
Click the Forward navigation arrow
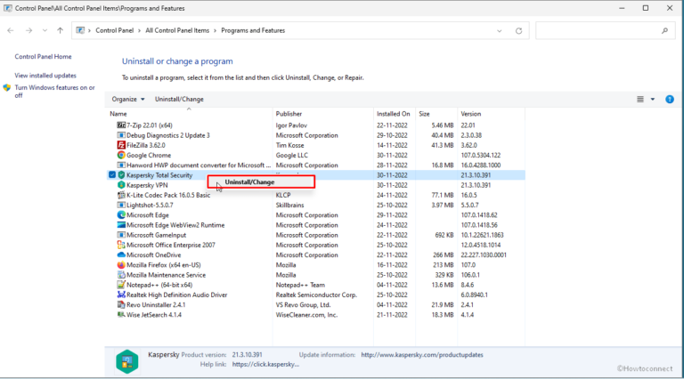28,30
